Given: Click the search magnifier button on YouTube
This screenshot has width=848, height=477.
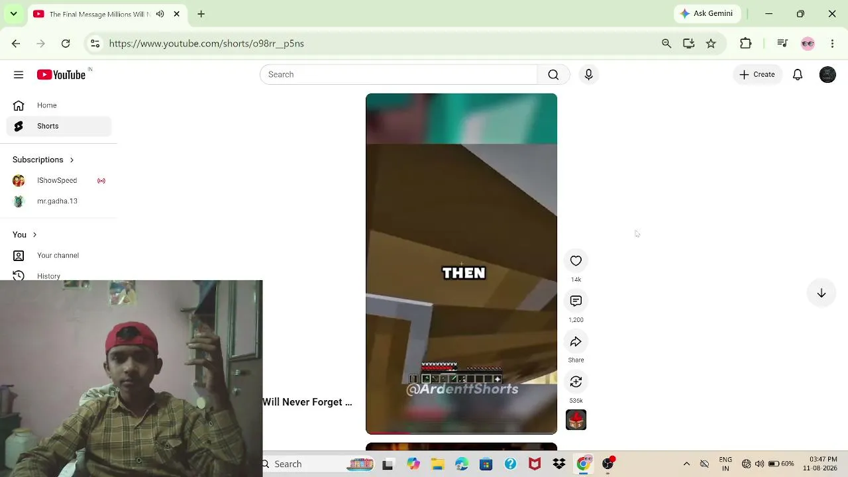Looking at the screenshot, I should click(x=553, y=75).
